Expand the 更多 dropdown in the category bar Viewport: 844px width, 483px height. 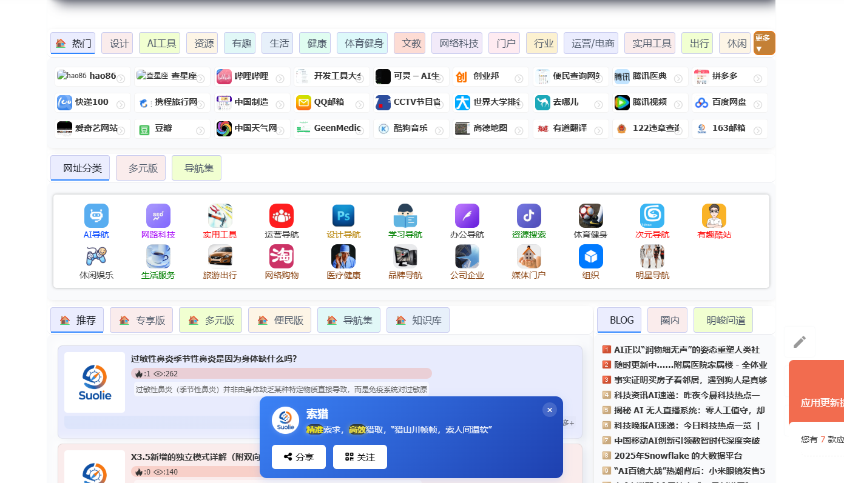click(x=765, y=43)
